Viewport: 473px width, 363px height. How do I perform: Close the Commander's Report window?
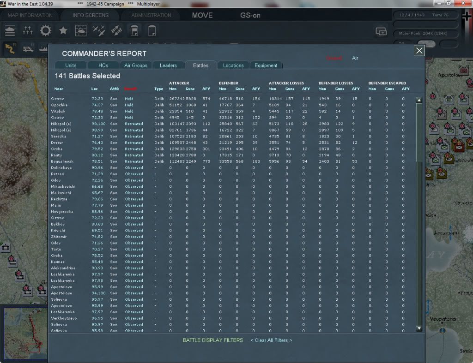click(419, 51)
